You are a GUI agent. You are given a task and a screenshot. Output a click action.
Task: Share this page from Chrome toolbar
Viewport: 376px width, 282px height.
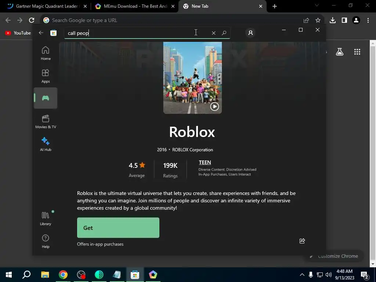coord(306,21)
